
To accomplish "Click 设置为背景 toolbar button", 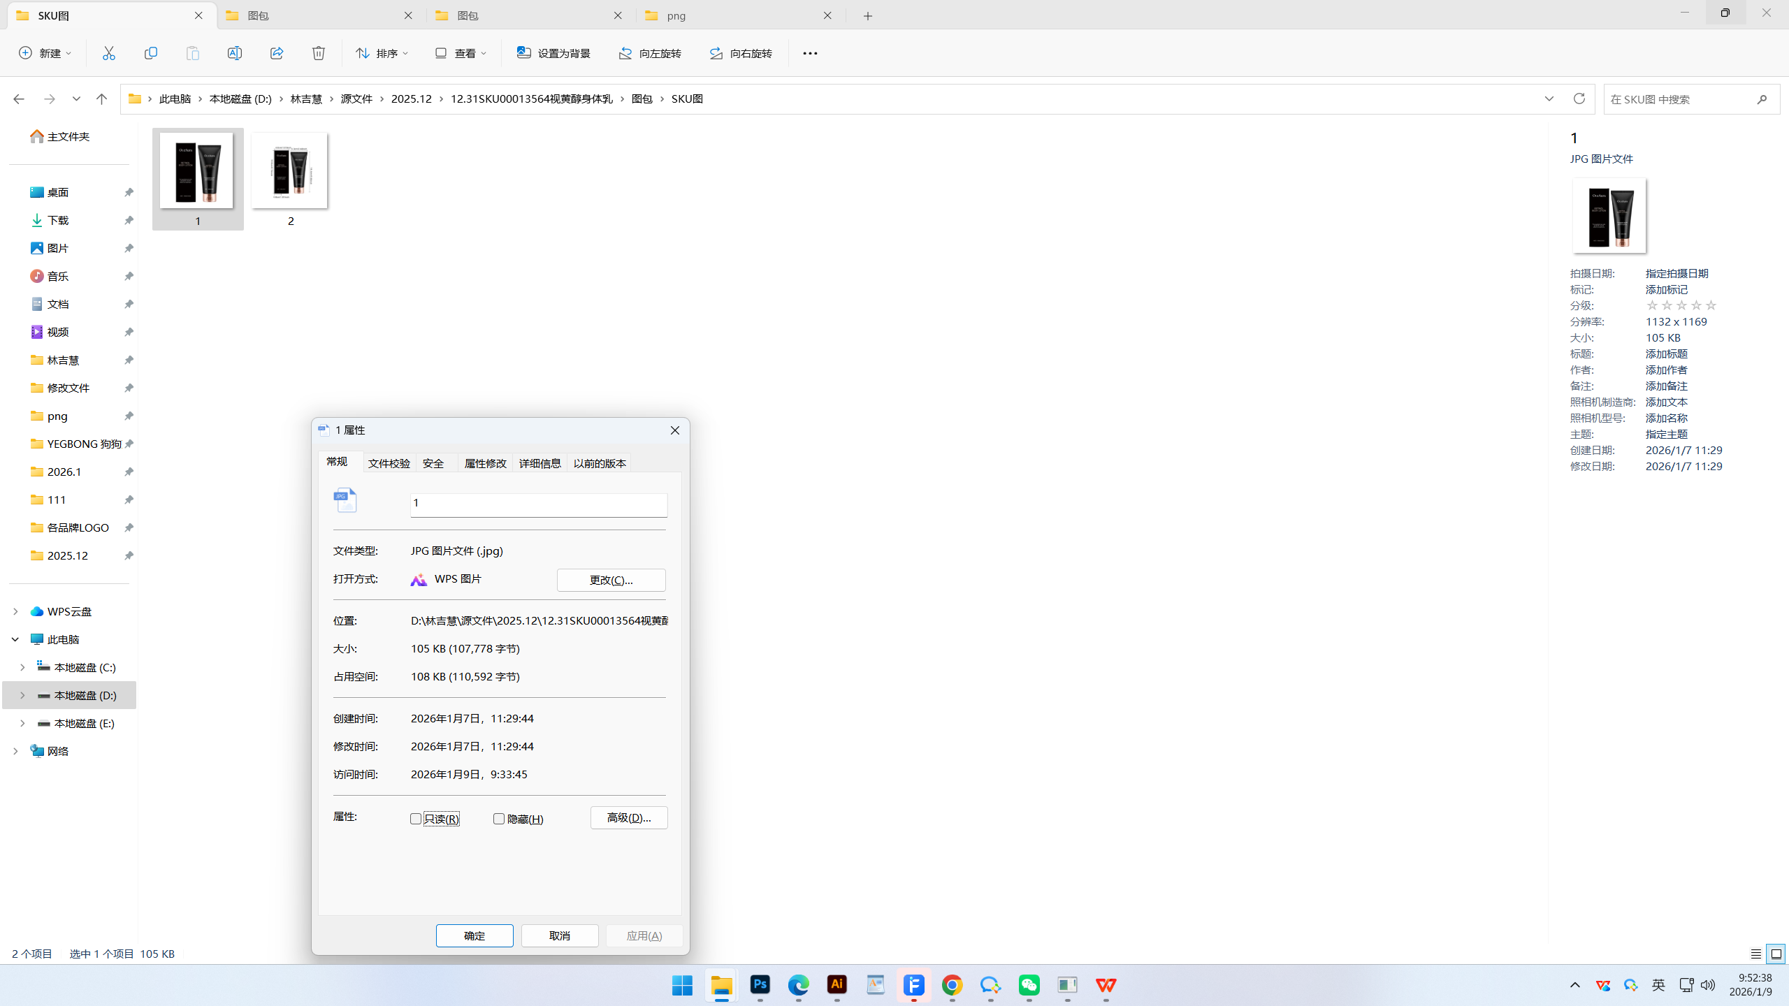I will click(553, 53).
